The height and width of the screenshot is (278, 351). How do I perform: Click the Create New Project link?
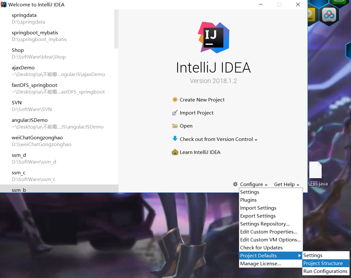(202, 100)
